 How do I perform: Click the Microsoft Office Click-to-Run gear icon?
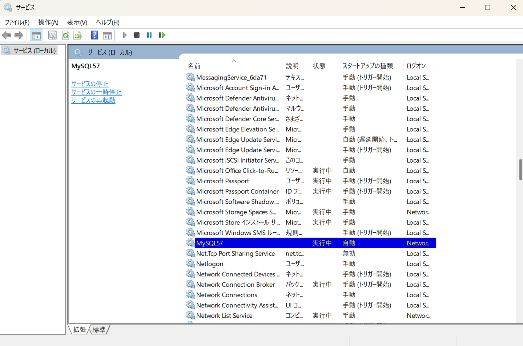coord(190,170)
